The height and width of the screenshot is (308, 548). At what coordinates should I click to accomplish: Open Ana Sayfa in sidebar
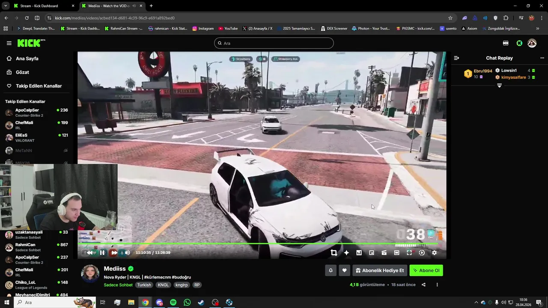click(27, 59)
